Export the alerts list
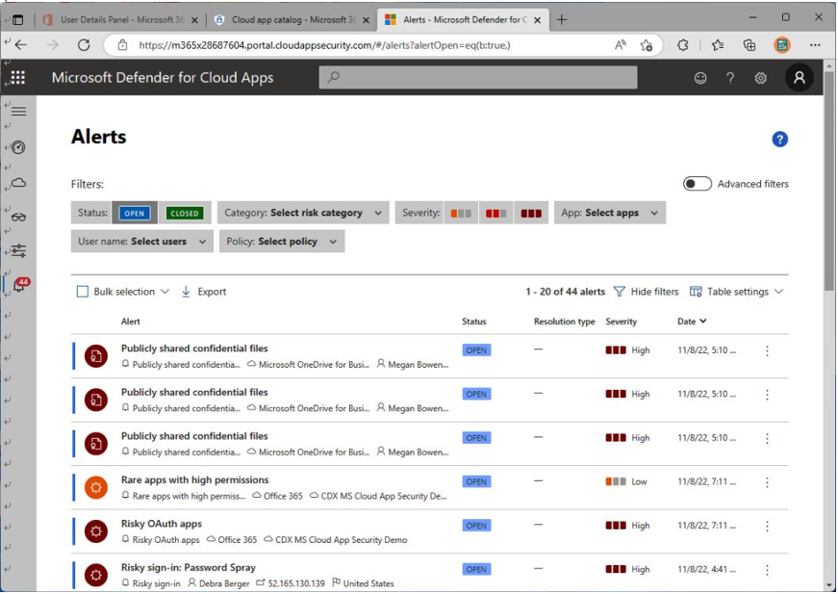 click(x=204, y=292)
